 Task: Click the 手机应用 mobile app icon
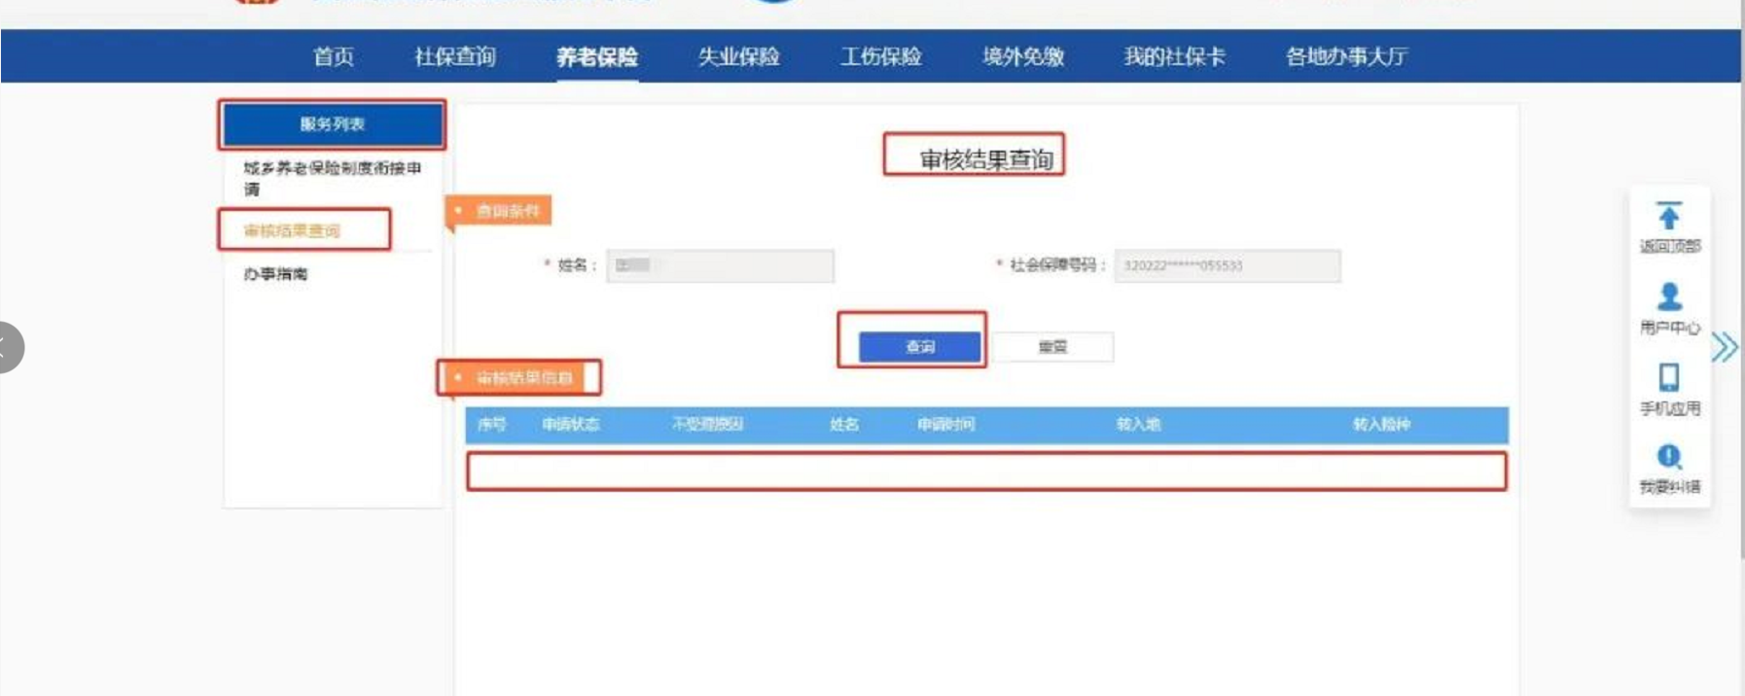[x=1669, y=377]
